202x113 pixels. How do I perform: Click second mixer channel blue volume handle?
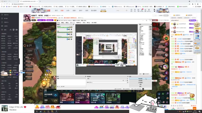pos(67,34)
